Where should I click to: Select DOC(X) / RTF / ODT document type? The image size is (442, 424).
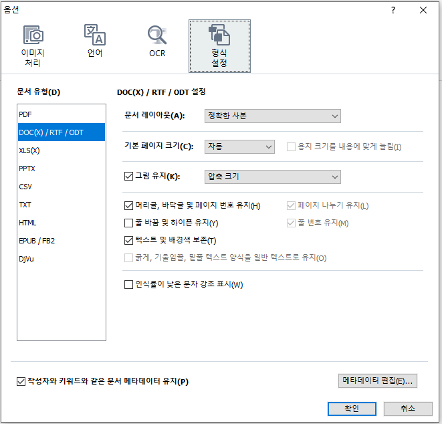click(62, 132)
